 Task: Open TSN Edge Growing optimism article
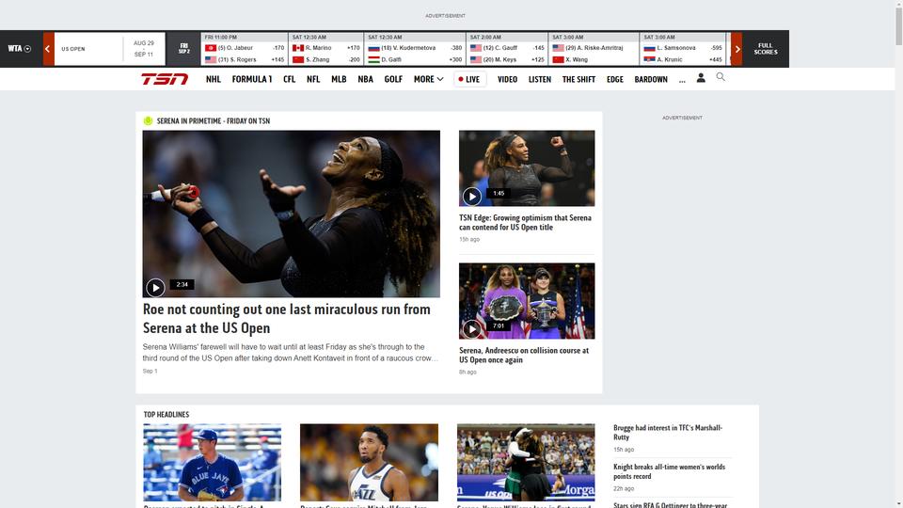pos(525,222)
